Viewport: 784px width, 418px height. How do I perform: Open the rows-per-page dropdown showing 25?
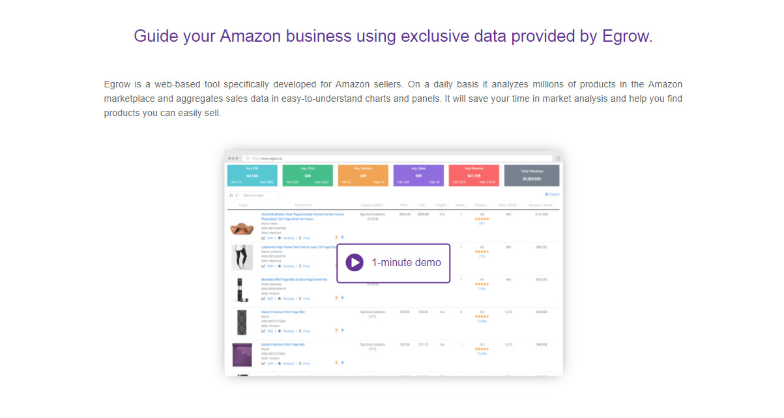point(231,195)
